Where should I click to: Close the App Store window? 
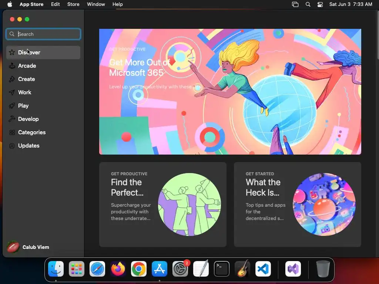click(x=12, y=19)
